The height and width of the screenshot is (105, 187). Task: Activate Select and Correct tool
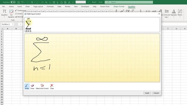pyautogui.click(x=42, y=87)
